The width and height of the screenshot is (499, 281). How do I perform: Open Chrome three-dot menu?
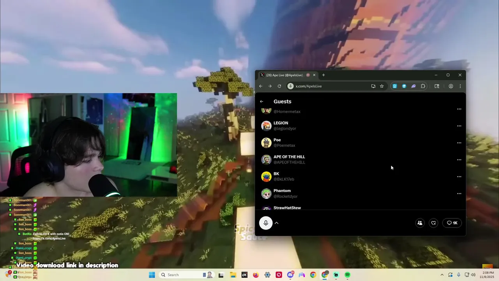(460, 86)
